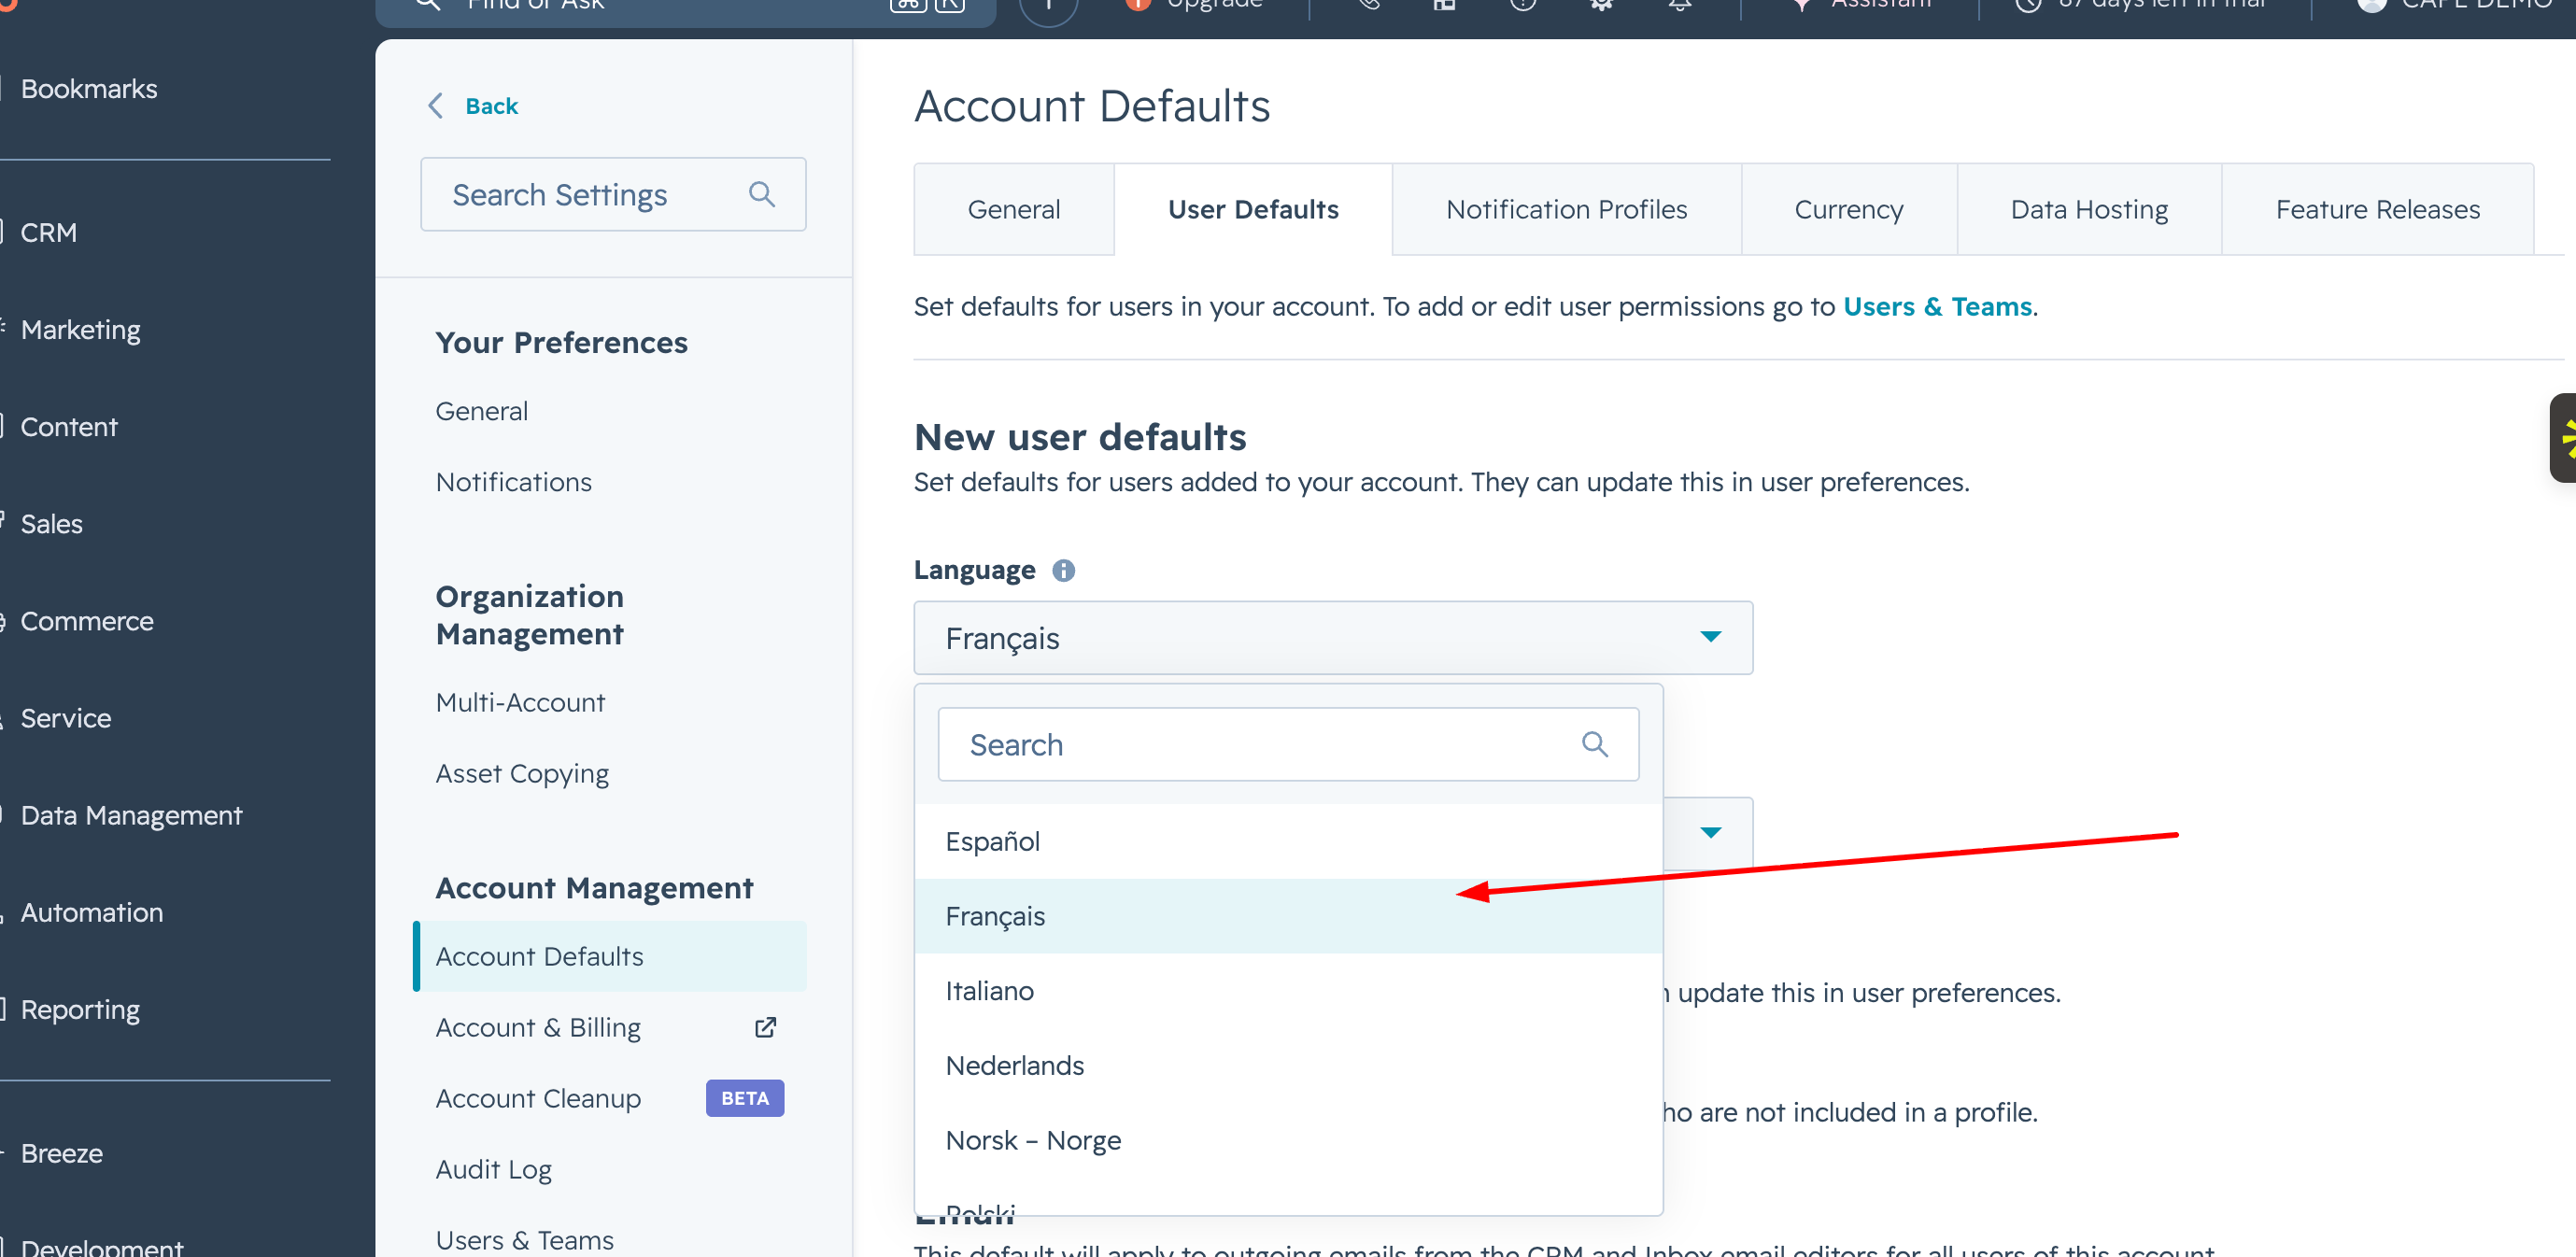Click Account & Billing external link icon

click(765, 1027)
